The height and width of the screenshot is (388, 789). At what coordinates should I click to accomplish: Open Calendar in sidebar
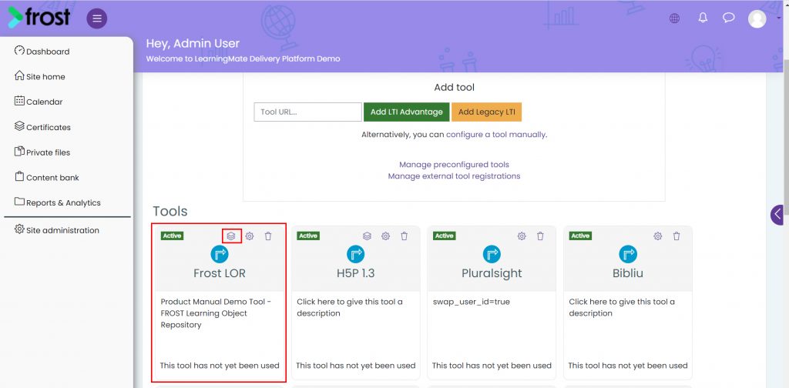point(39,102)
